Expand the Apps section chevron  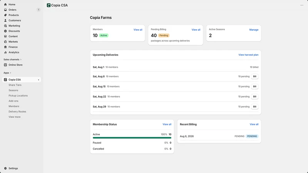click(x=11, y=73)
